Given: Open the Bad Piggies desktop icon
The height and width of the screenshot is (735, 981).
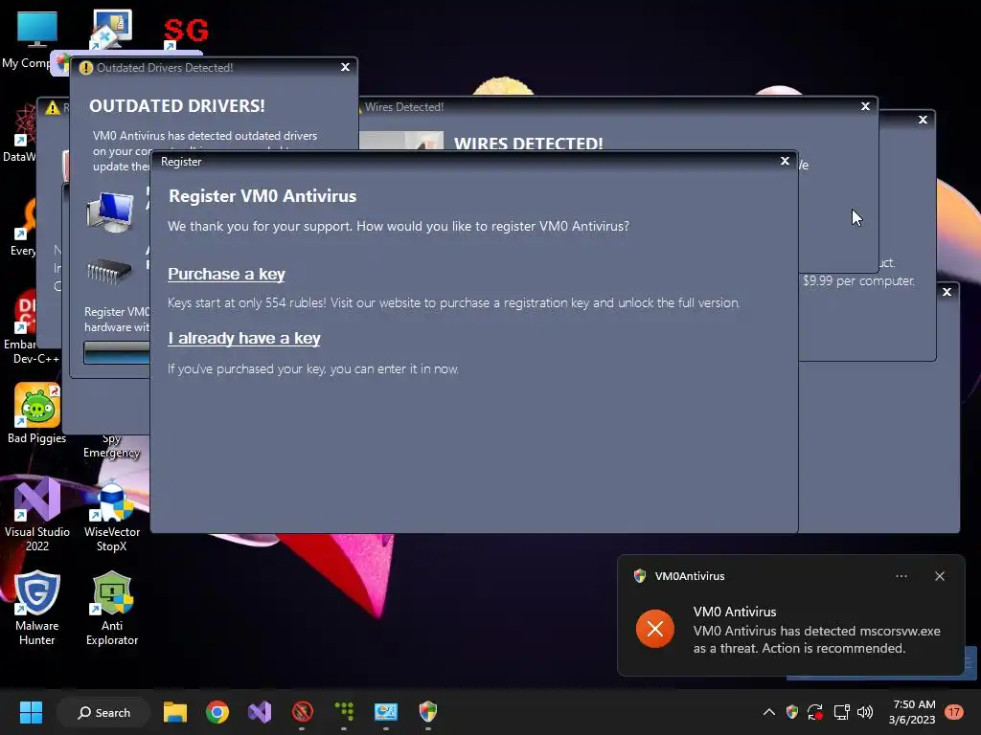Looking at the screenshot, I should coord(37,413).
